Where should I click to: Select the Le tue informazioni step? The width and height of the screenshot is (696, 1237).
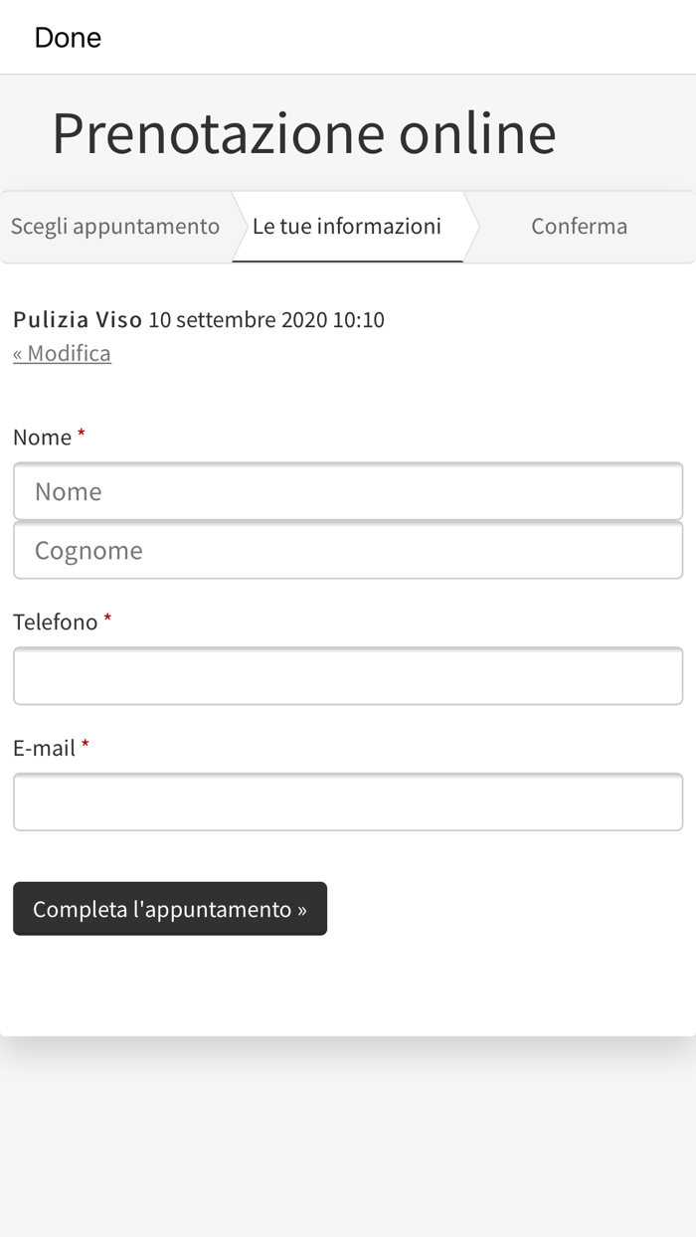347,227
